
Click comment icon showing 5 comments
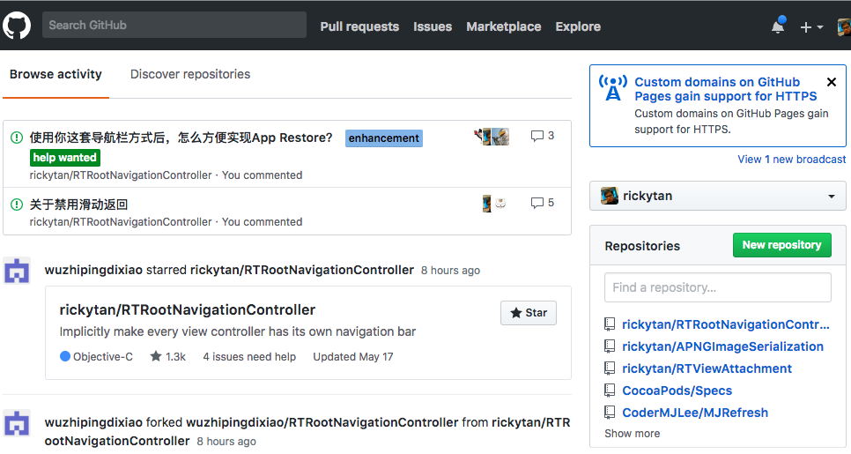coord(536,203)
